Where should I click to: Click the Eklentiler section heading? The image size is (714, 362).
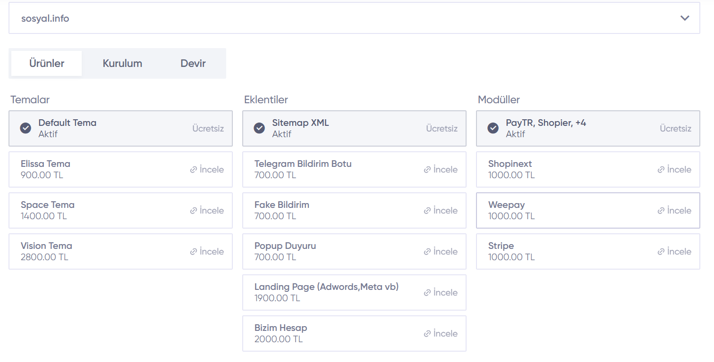(x=266, y=100)
